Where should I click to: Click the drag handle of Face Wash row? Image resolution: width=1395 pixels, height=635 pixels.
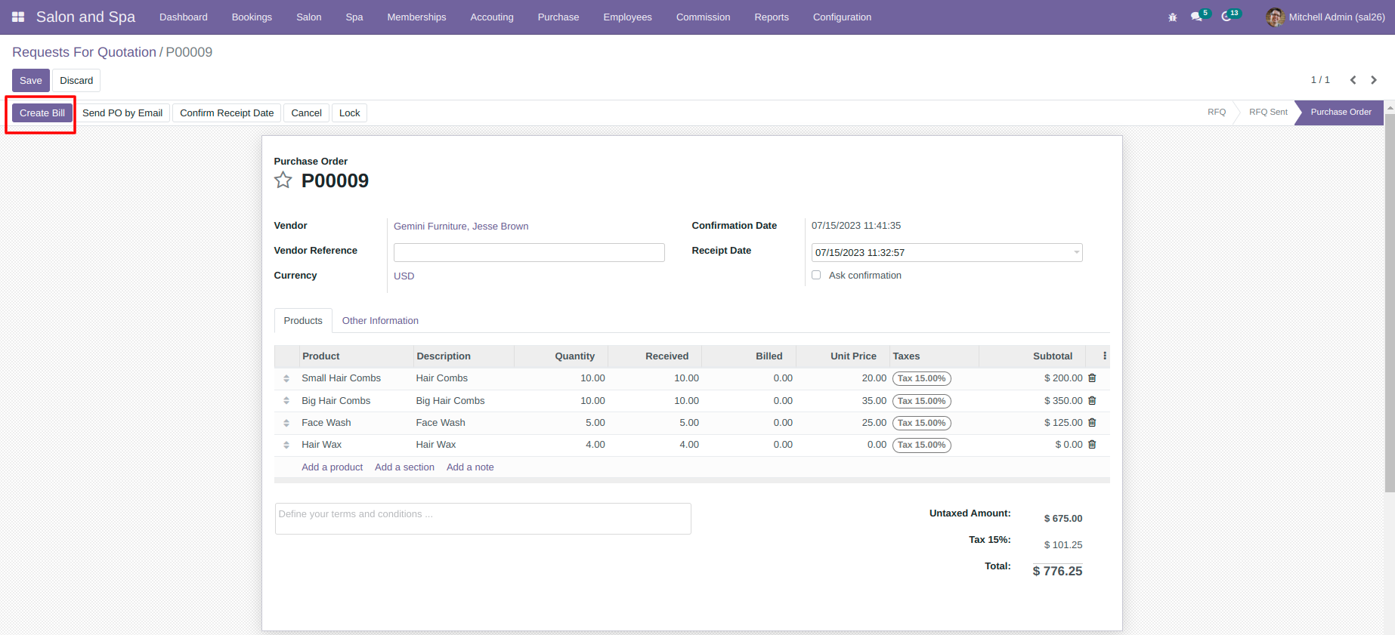(286, 423)
